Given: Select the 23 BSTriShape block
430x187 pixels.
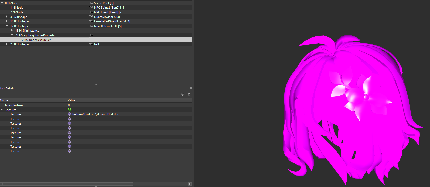Looking at the screenshot, I should click(19, 44).
